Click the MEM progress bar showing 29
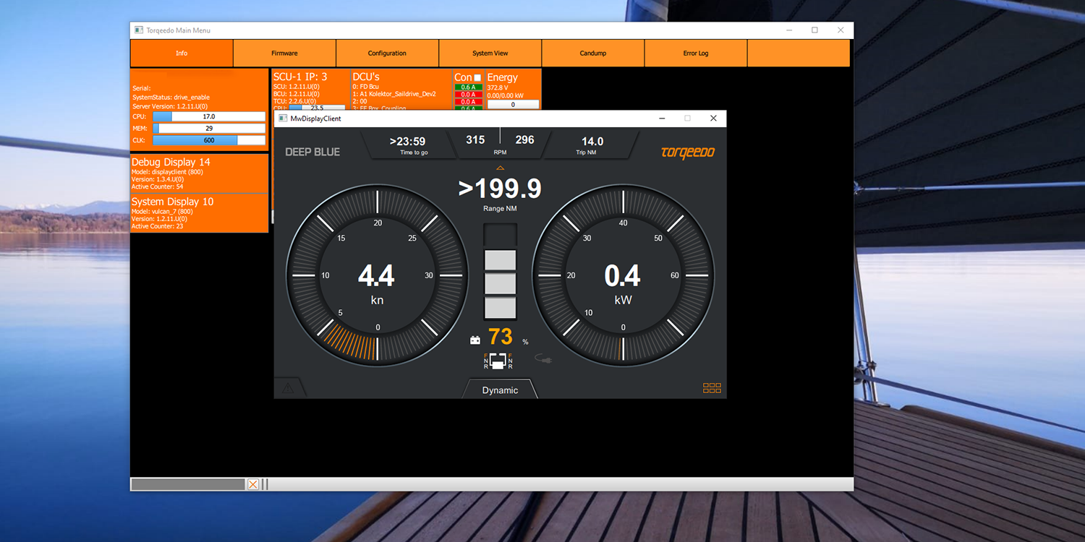 (x=209, y=128)
